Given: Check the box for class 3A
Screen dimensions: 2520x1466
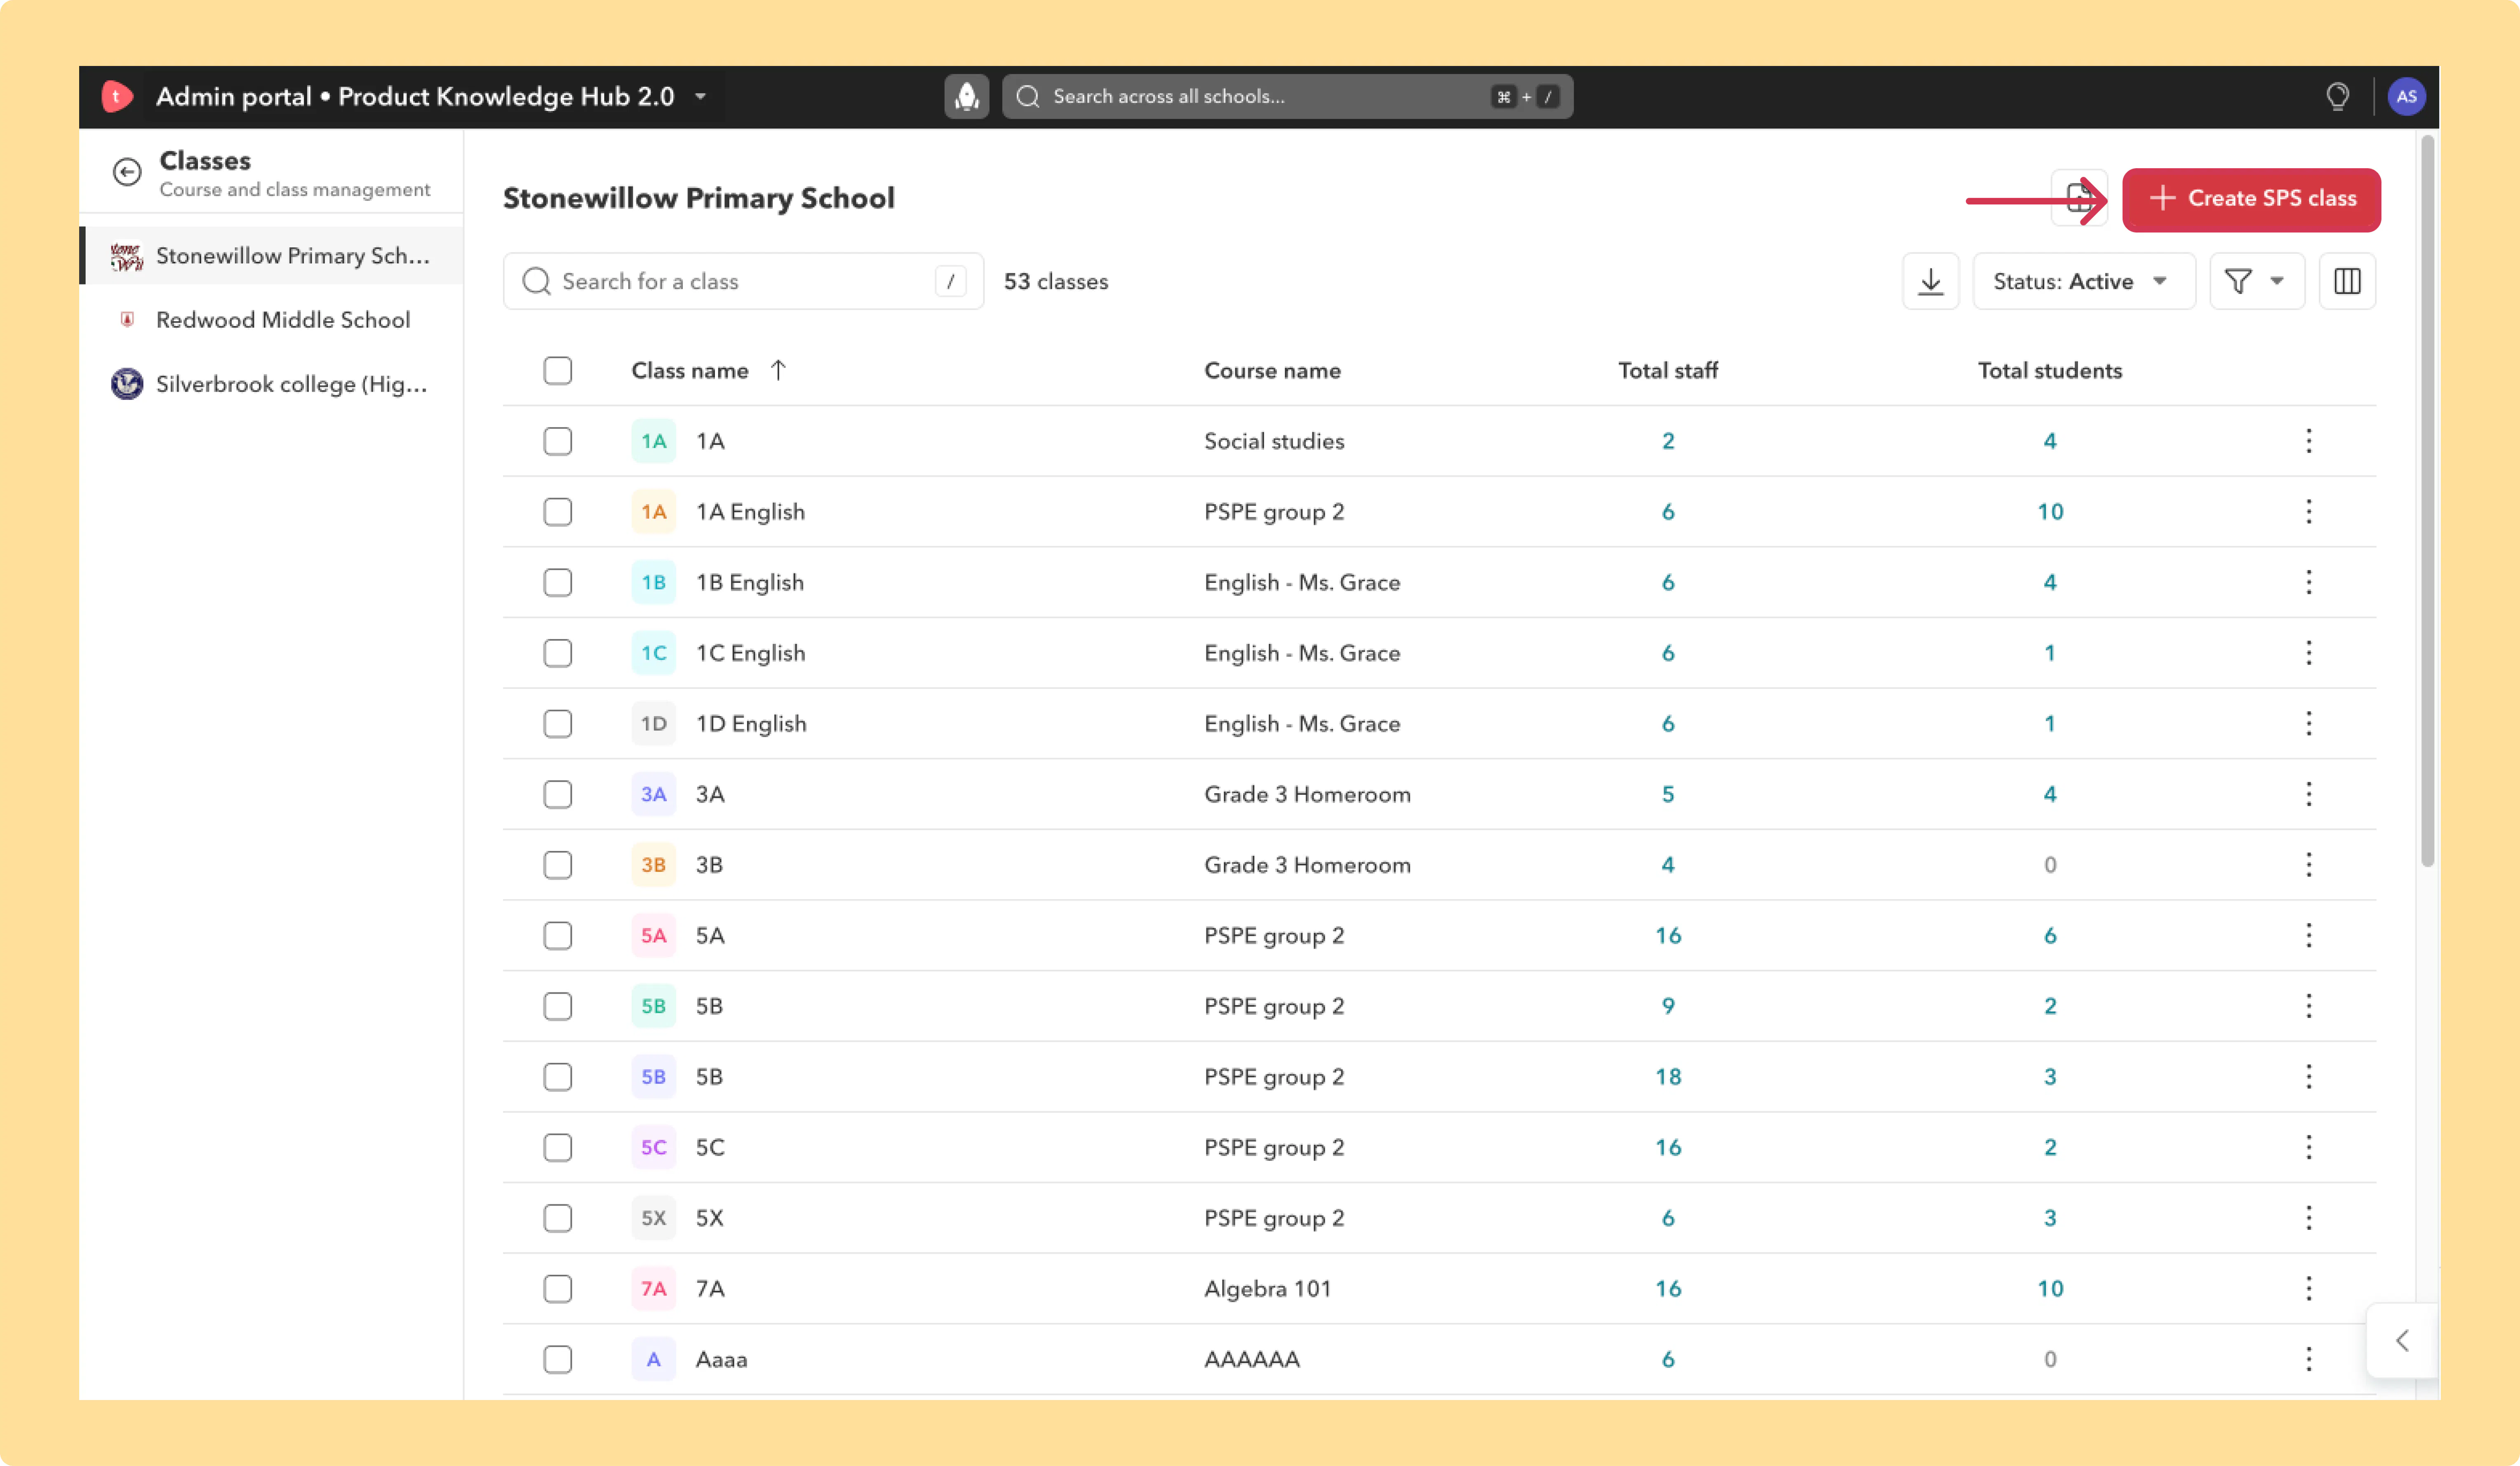Looking at the screenshot, I should pyautogui.click(x=558, y=794).
